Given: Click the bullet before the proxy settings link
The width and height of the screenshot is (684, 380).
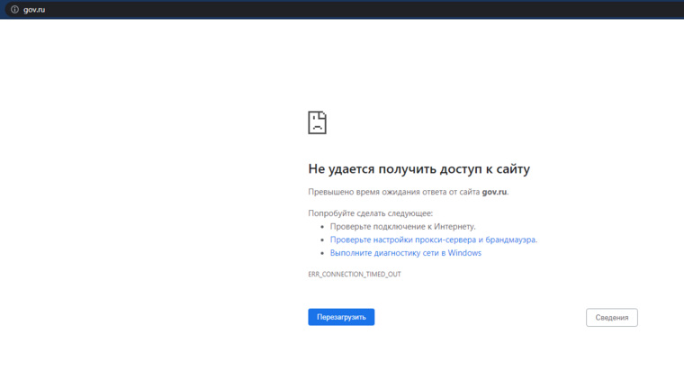Looking at the screenshot, I should 322,240.
